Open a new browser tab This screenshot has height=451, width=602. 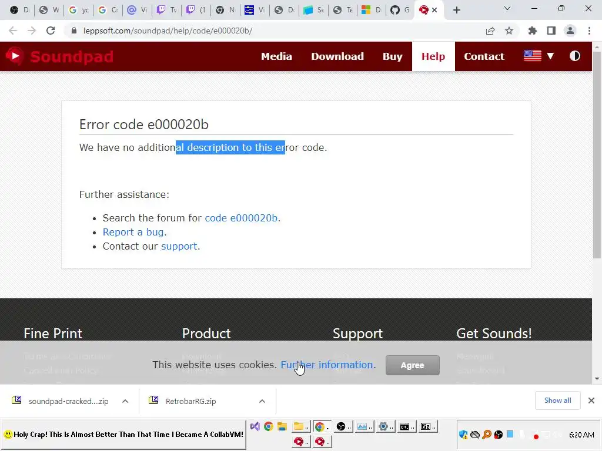click(x=456, y=10)
